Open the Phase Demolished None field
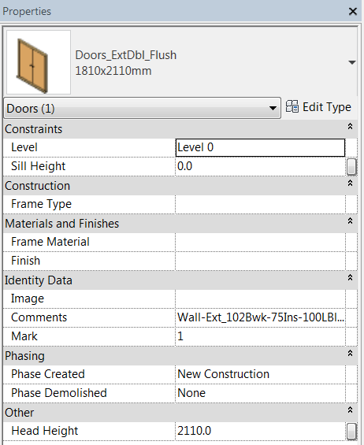 pyautogui.click(x=260, y=393)
